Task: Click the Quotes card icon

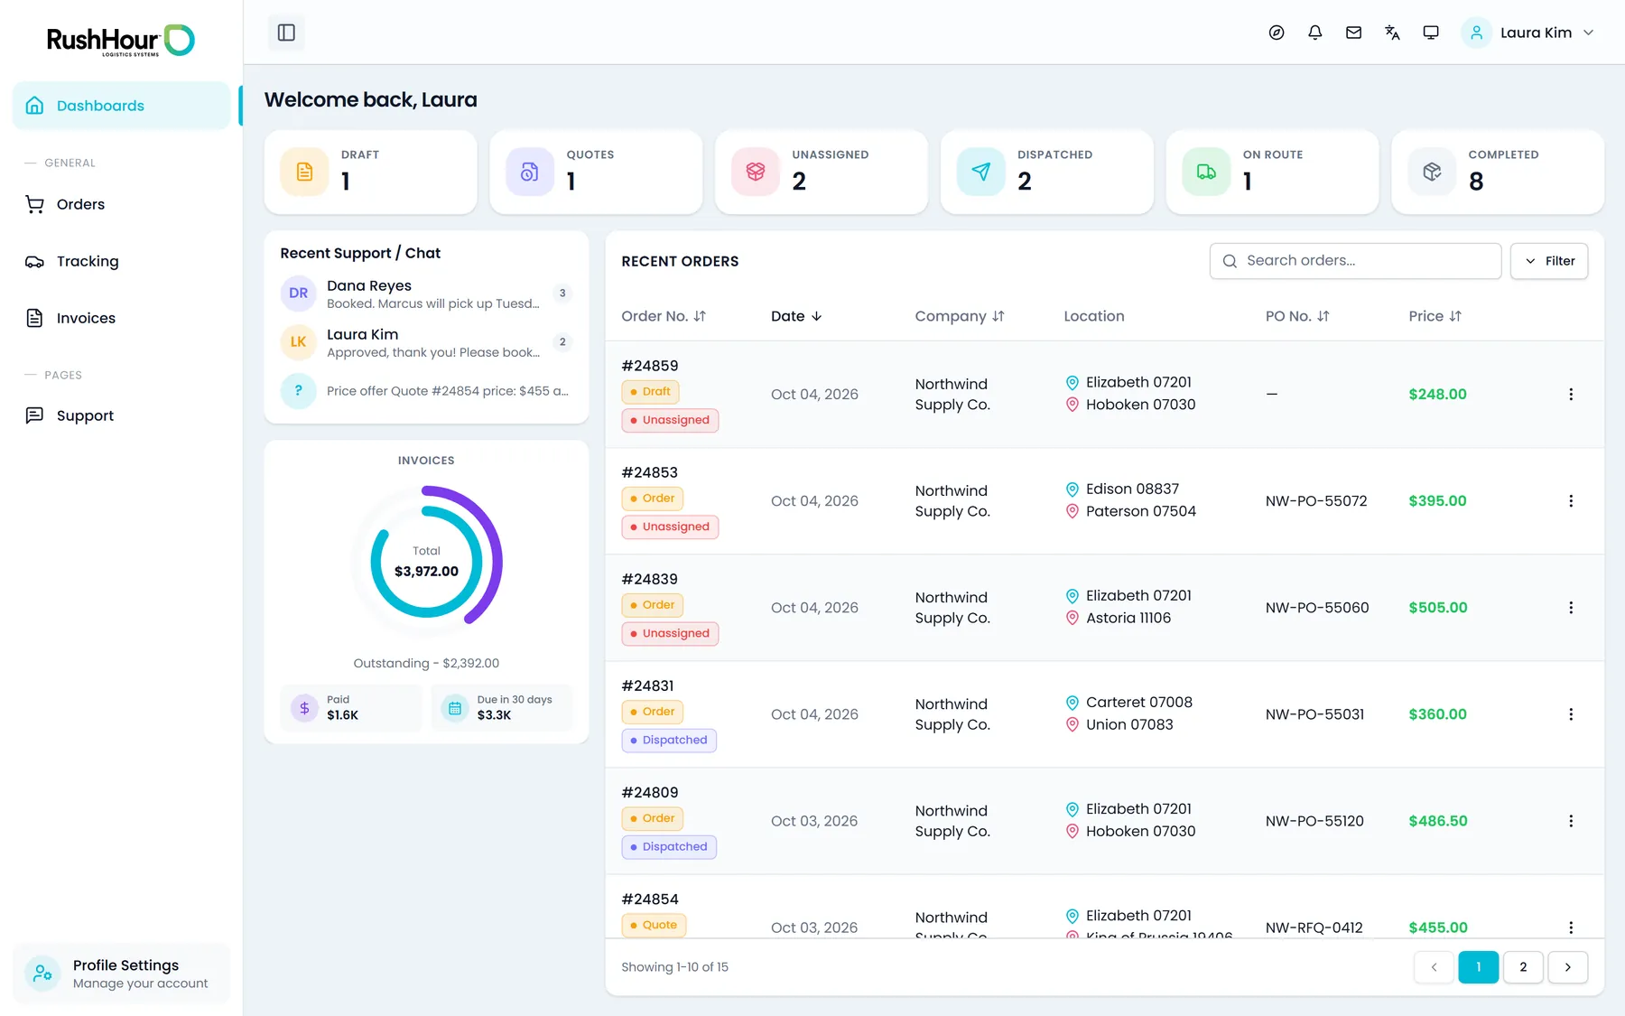Action: coord(530,172)
